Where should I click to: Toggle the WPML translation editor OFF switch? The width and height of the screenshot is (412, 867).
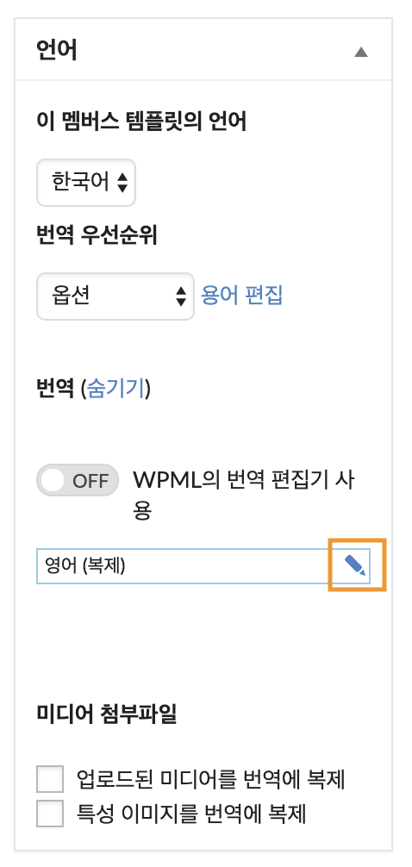coord(78,480)
